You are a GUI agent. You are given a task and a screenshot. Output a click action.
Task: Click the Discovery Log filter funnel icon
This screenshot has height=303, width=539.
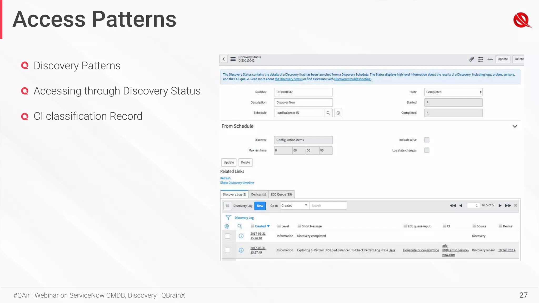(228, 218)
